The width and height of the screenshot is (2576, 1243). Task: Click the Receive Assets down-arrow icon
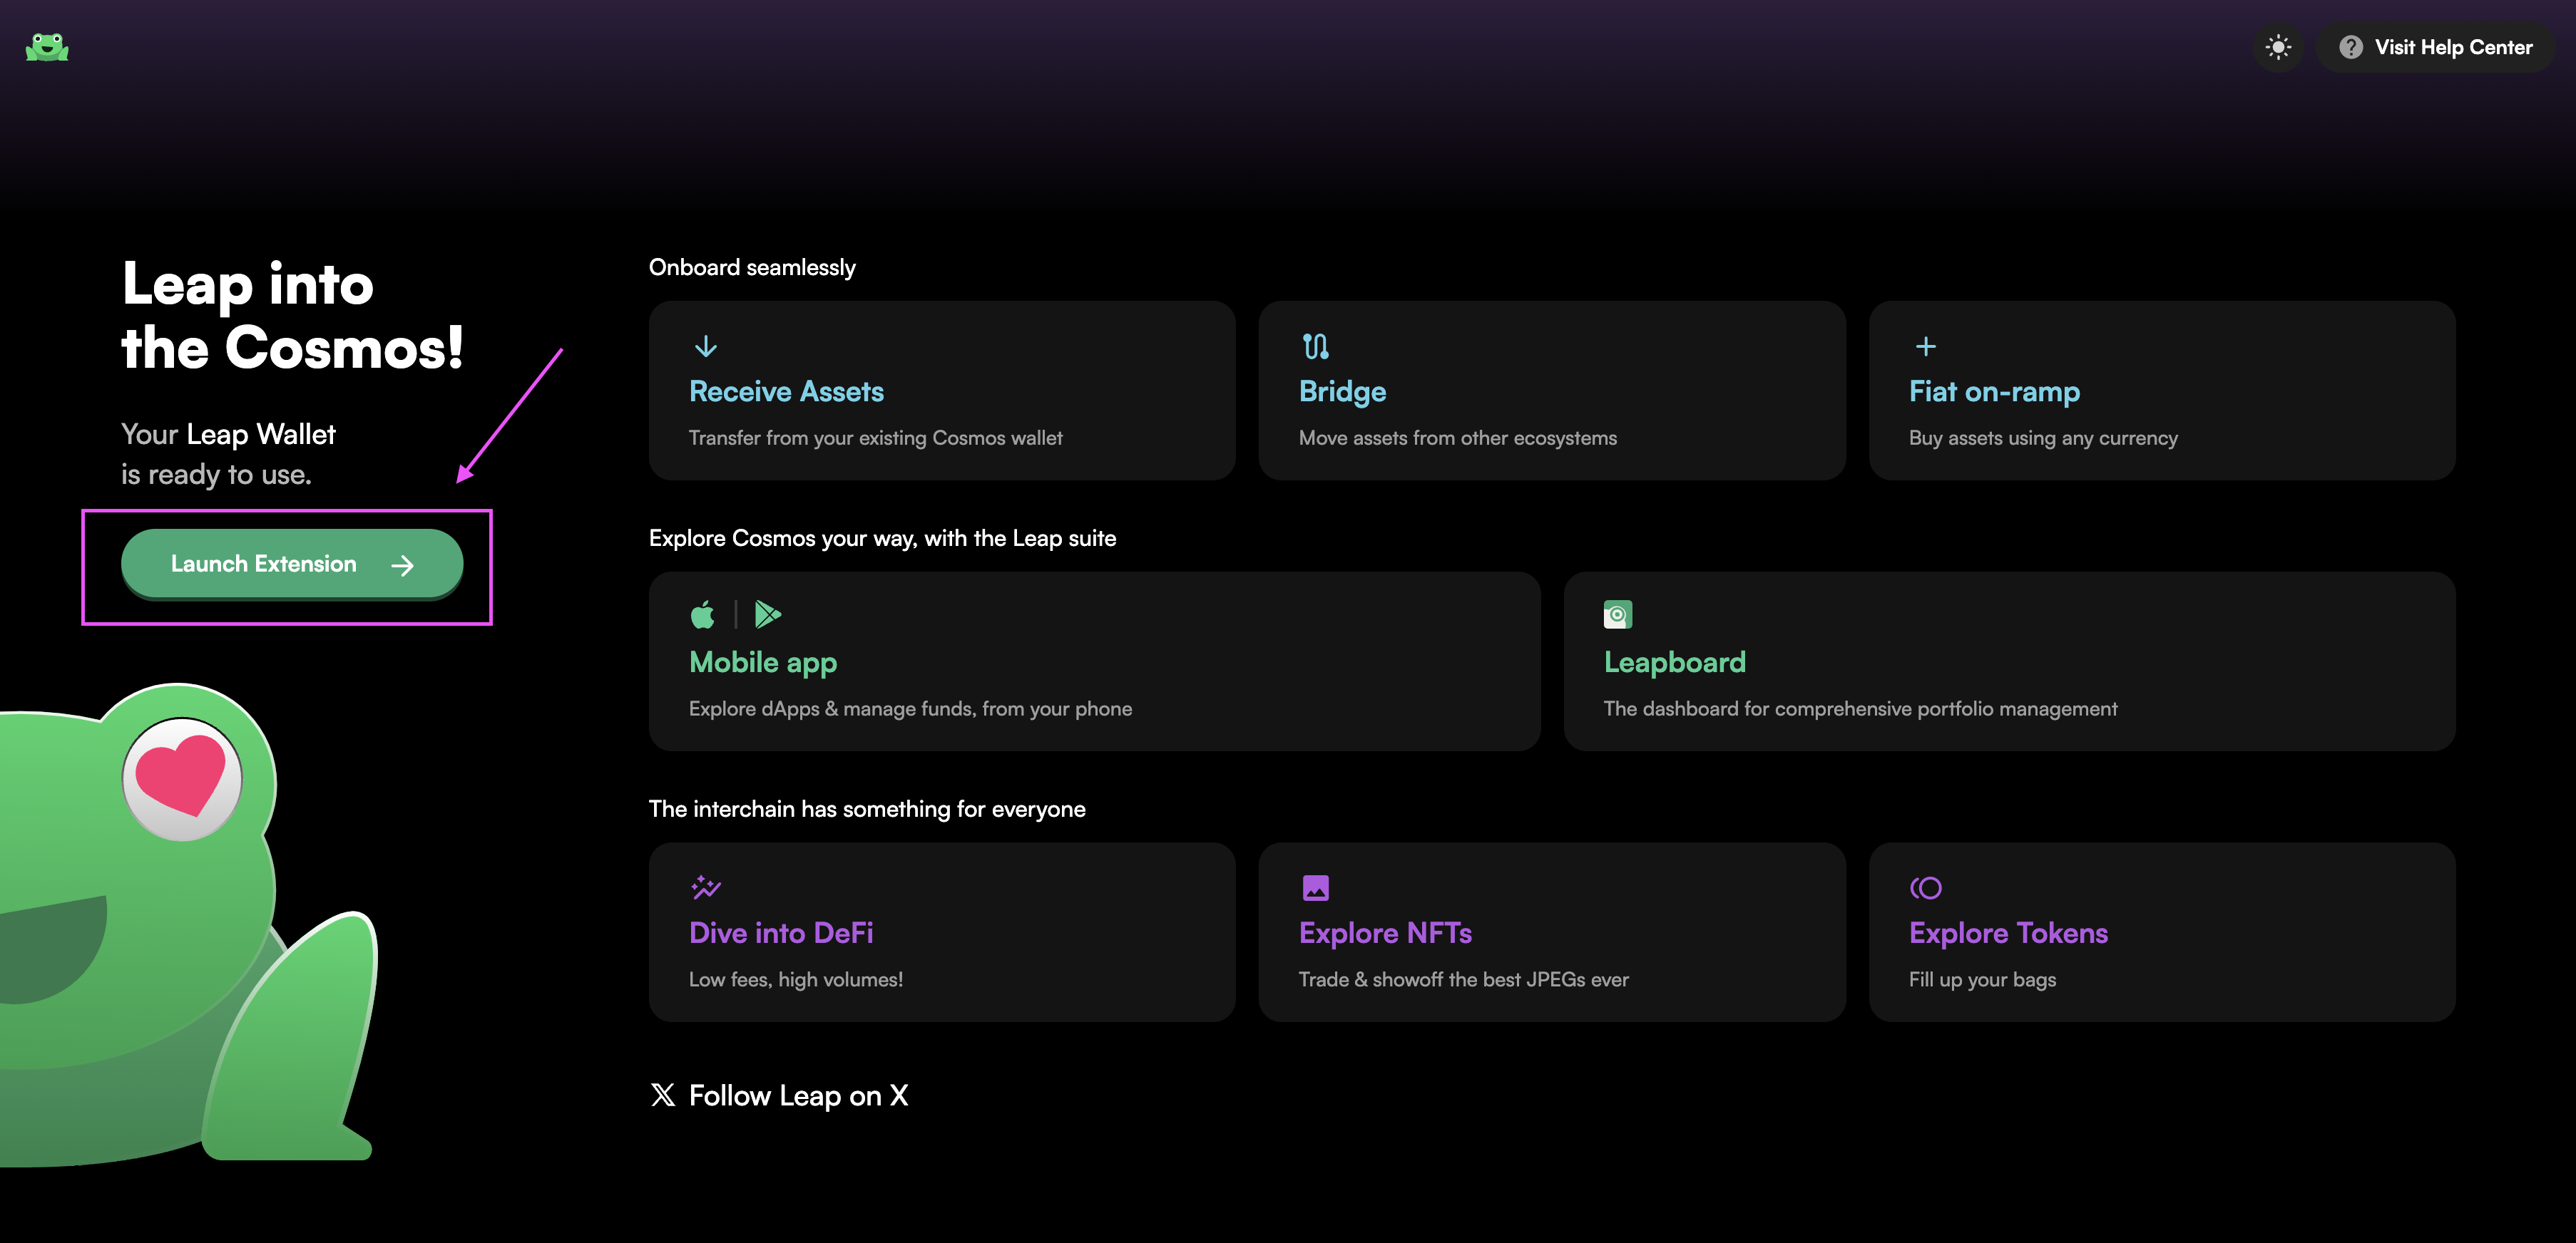click(705, 346)
